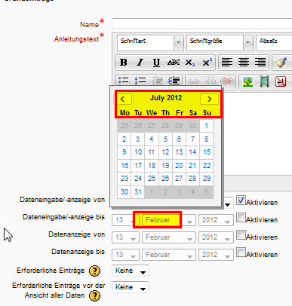Open month dropdown for Datenanzeige bis
Image resolution: width=292 pixels, height=306 pixels.
[169, 255]
